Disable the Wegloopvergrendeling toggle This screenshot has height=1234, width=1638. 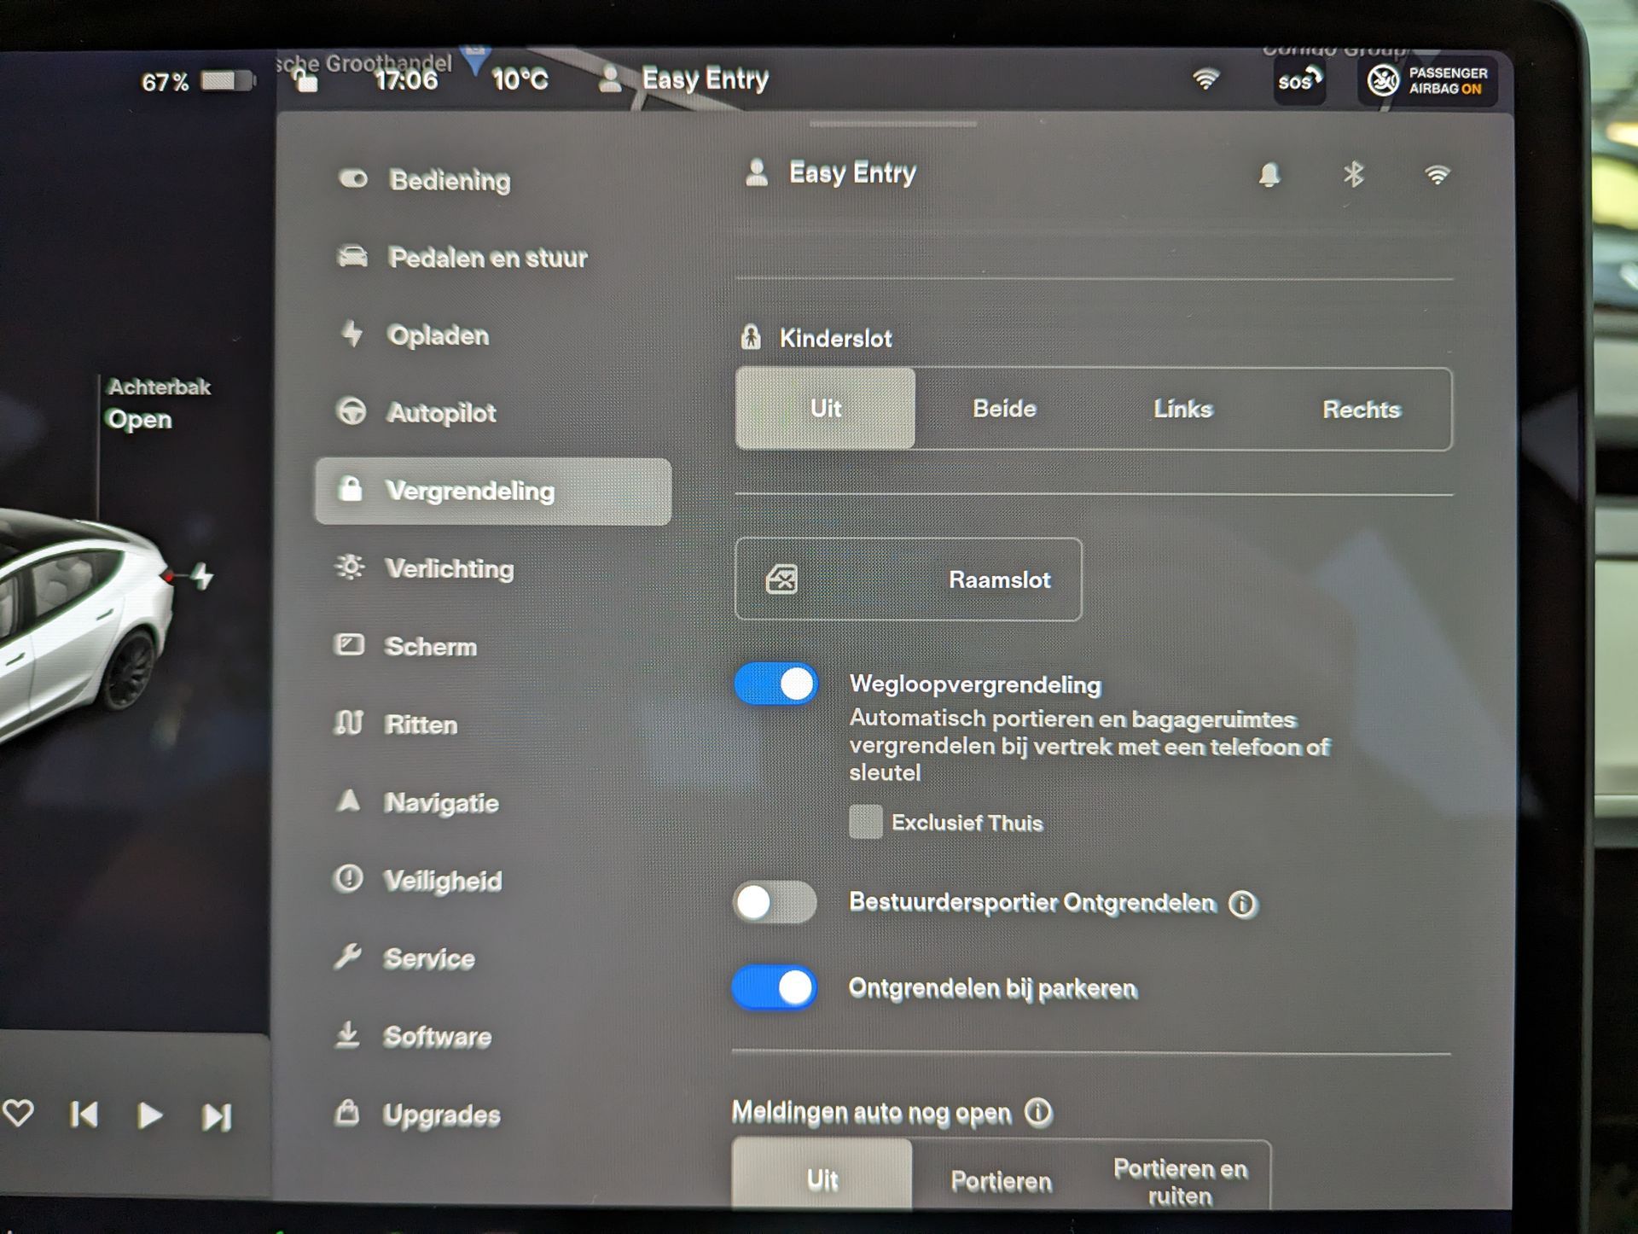click(776, 684)
